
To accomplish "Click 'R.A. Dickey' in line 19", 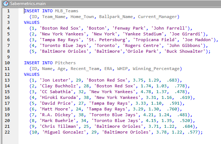I will 56,115.
